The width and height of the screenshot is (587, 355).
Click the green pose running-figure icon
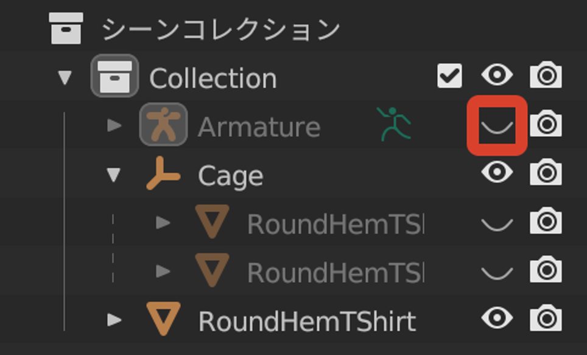tap(393, 124)
